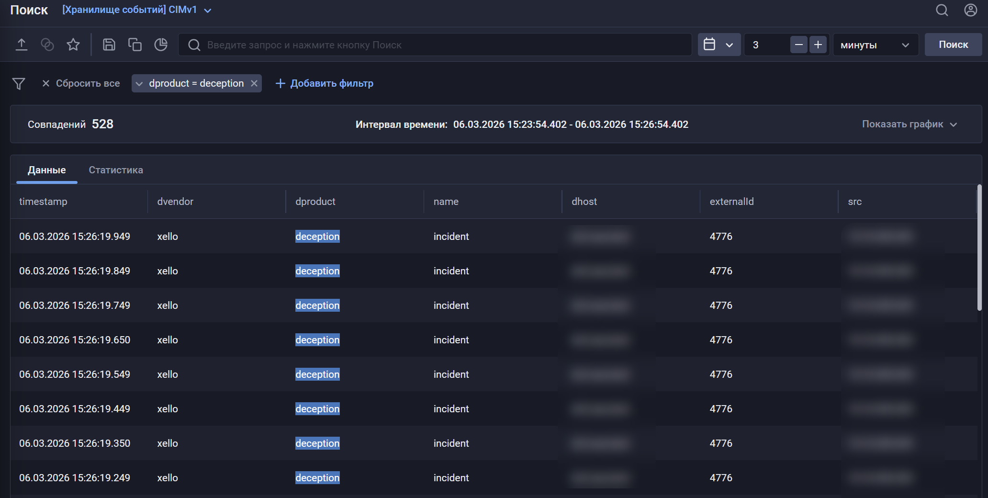Duplicate the query with the copy icon
Screen dimensions: 988x498
[135, 44]
